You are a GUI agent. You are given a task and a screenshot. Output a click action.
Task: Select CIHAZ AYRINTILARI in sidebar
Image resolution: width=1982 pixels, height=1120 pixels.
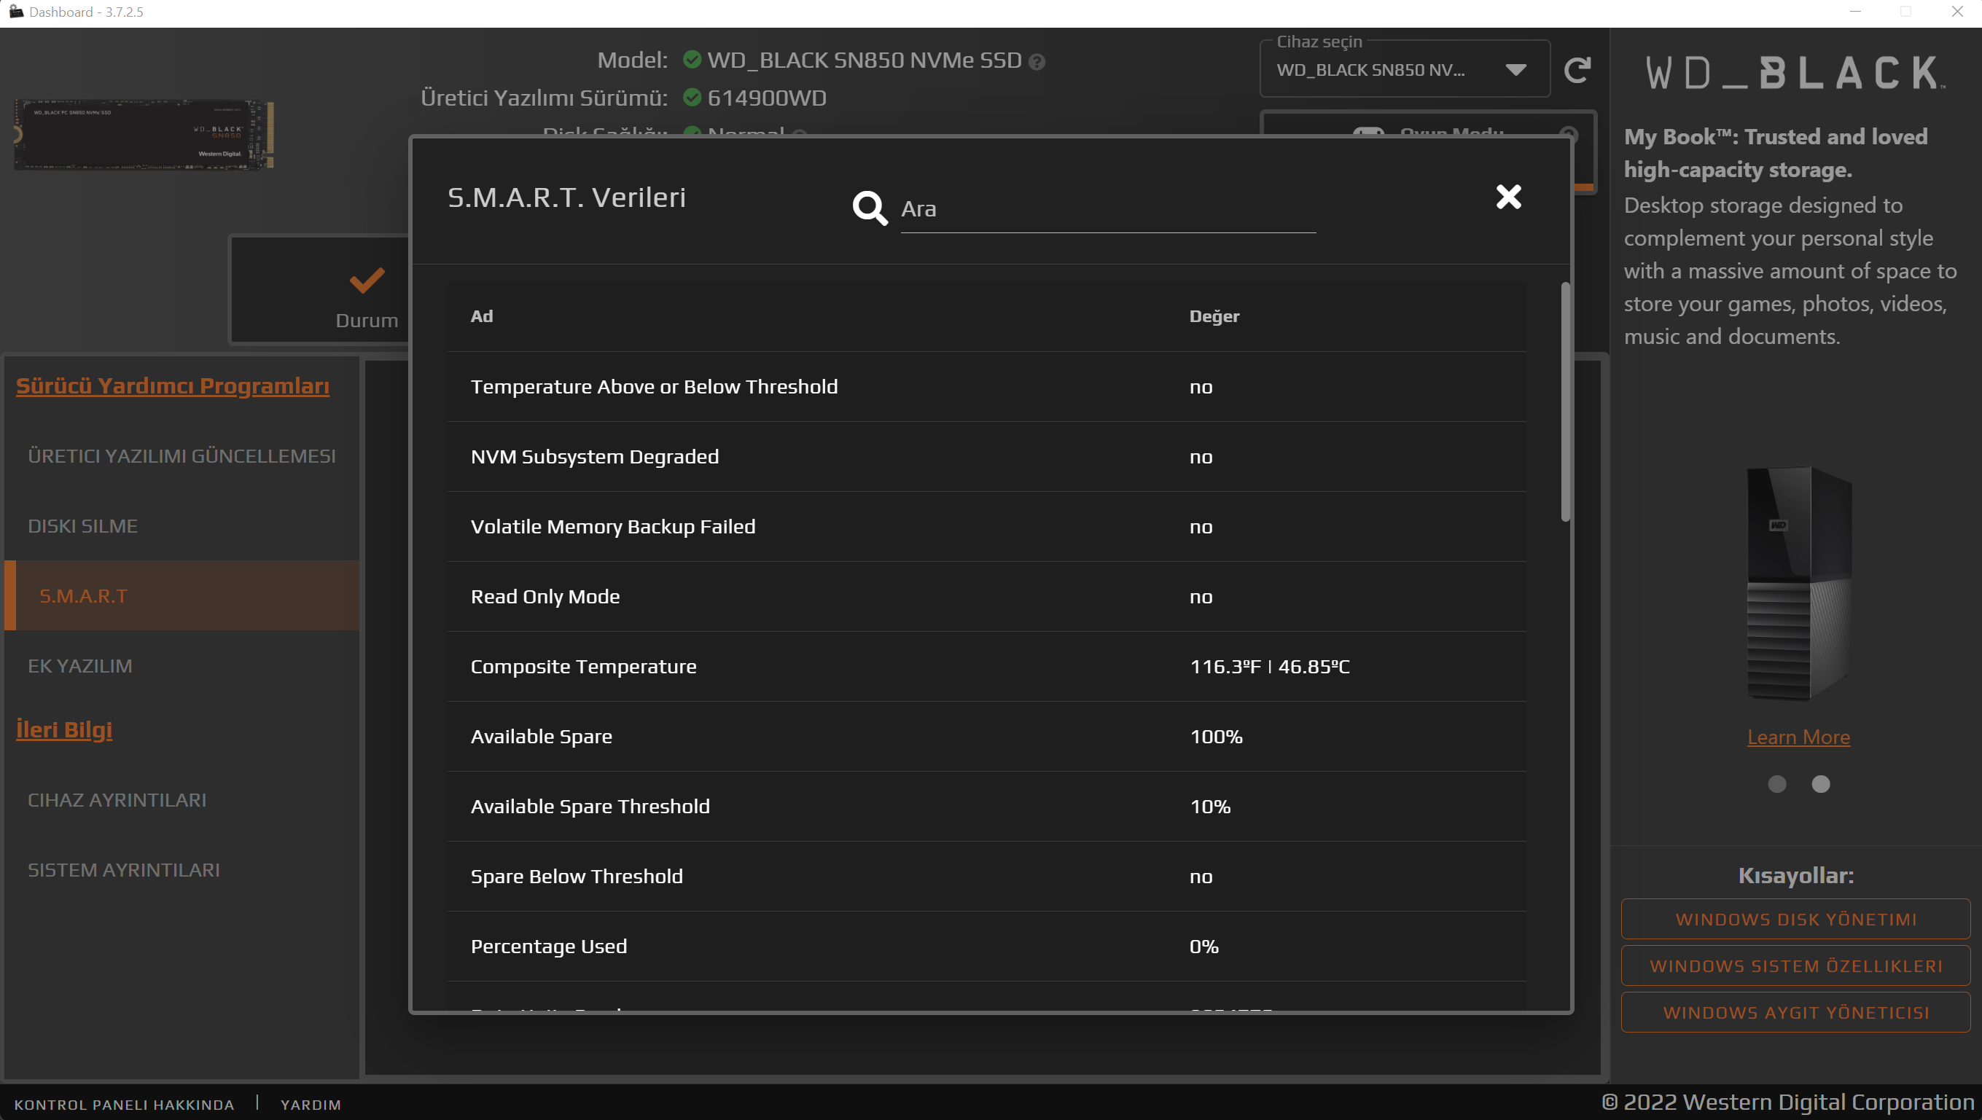point(117,800)
